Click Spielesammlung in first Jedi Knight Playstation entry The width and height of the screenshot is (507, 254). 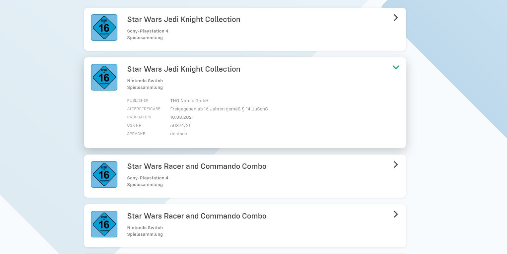click(x=145, y=38)
